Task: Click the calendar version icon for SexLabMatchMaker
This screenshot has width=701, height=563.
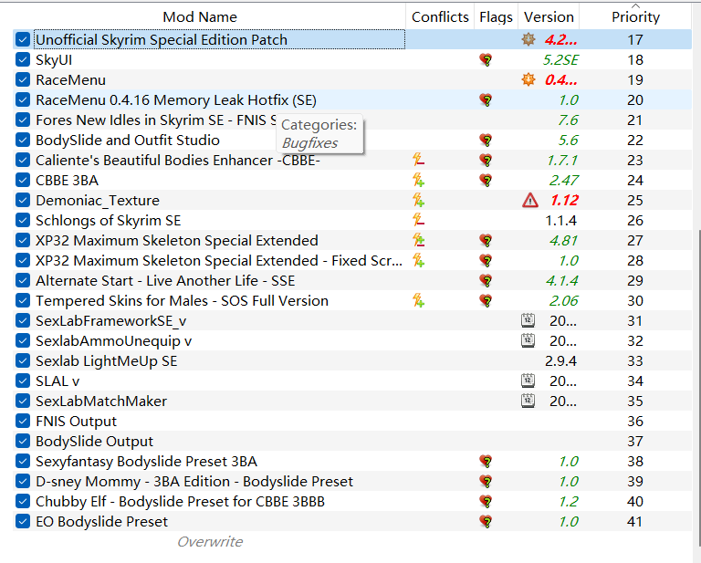Action: click(528, 401)
